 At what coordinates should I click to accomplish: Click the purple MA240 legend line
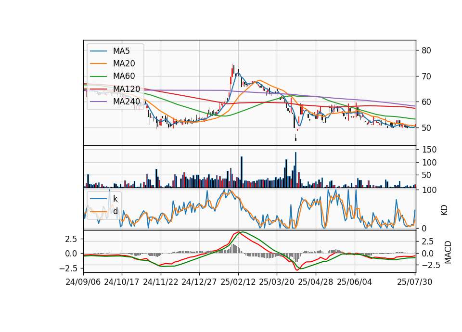tap(98, 102)
